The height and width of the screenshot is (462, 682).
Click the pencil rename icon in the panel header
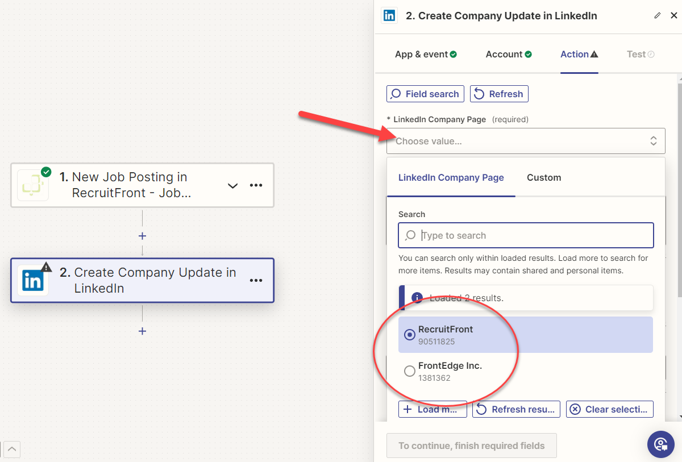tap(658, 15)
